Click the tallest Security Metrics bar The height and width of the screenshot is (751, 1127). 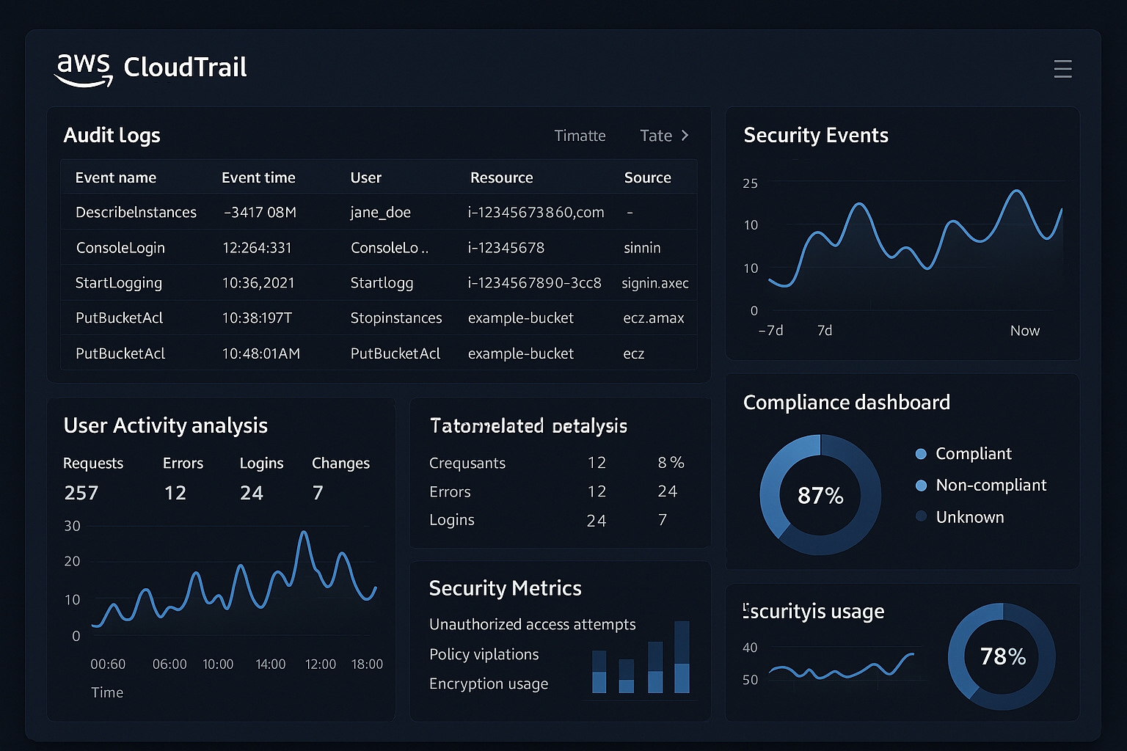click(682, 657)
